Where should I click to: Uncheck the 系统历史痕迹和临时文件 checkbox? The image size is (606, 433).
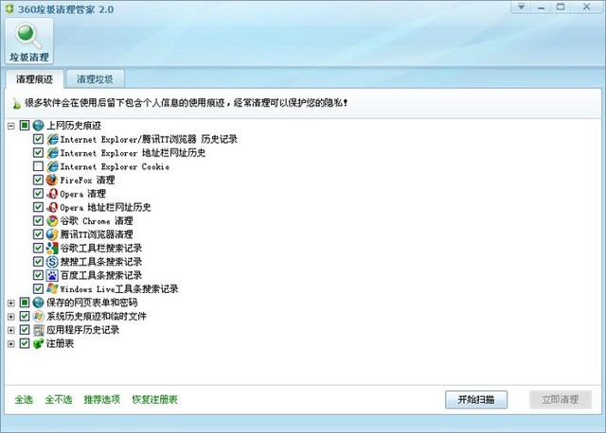pos(25,316)
